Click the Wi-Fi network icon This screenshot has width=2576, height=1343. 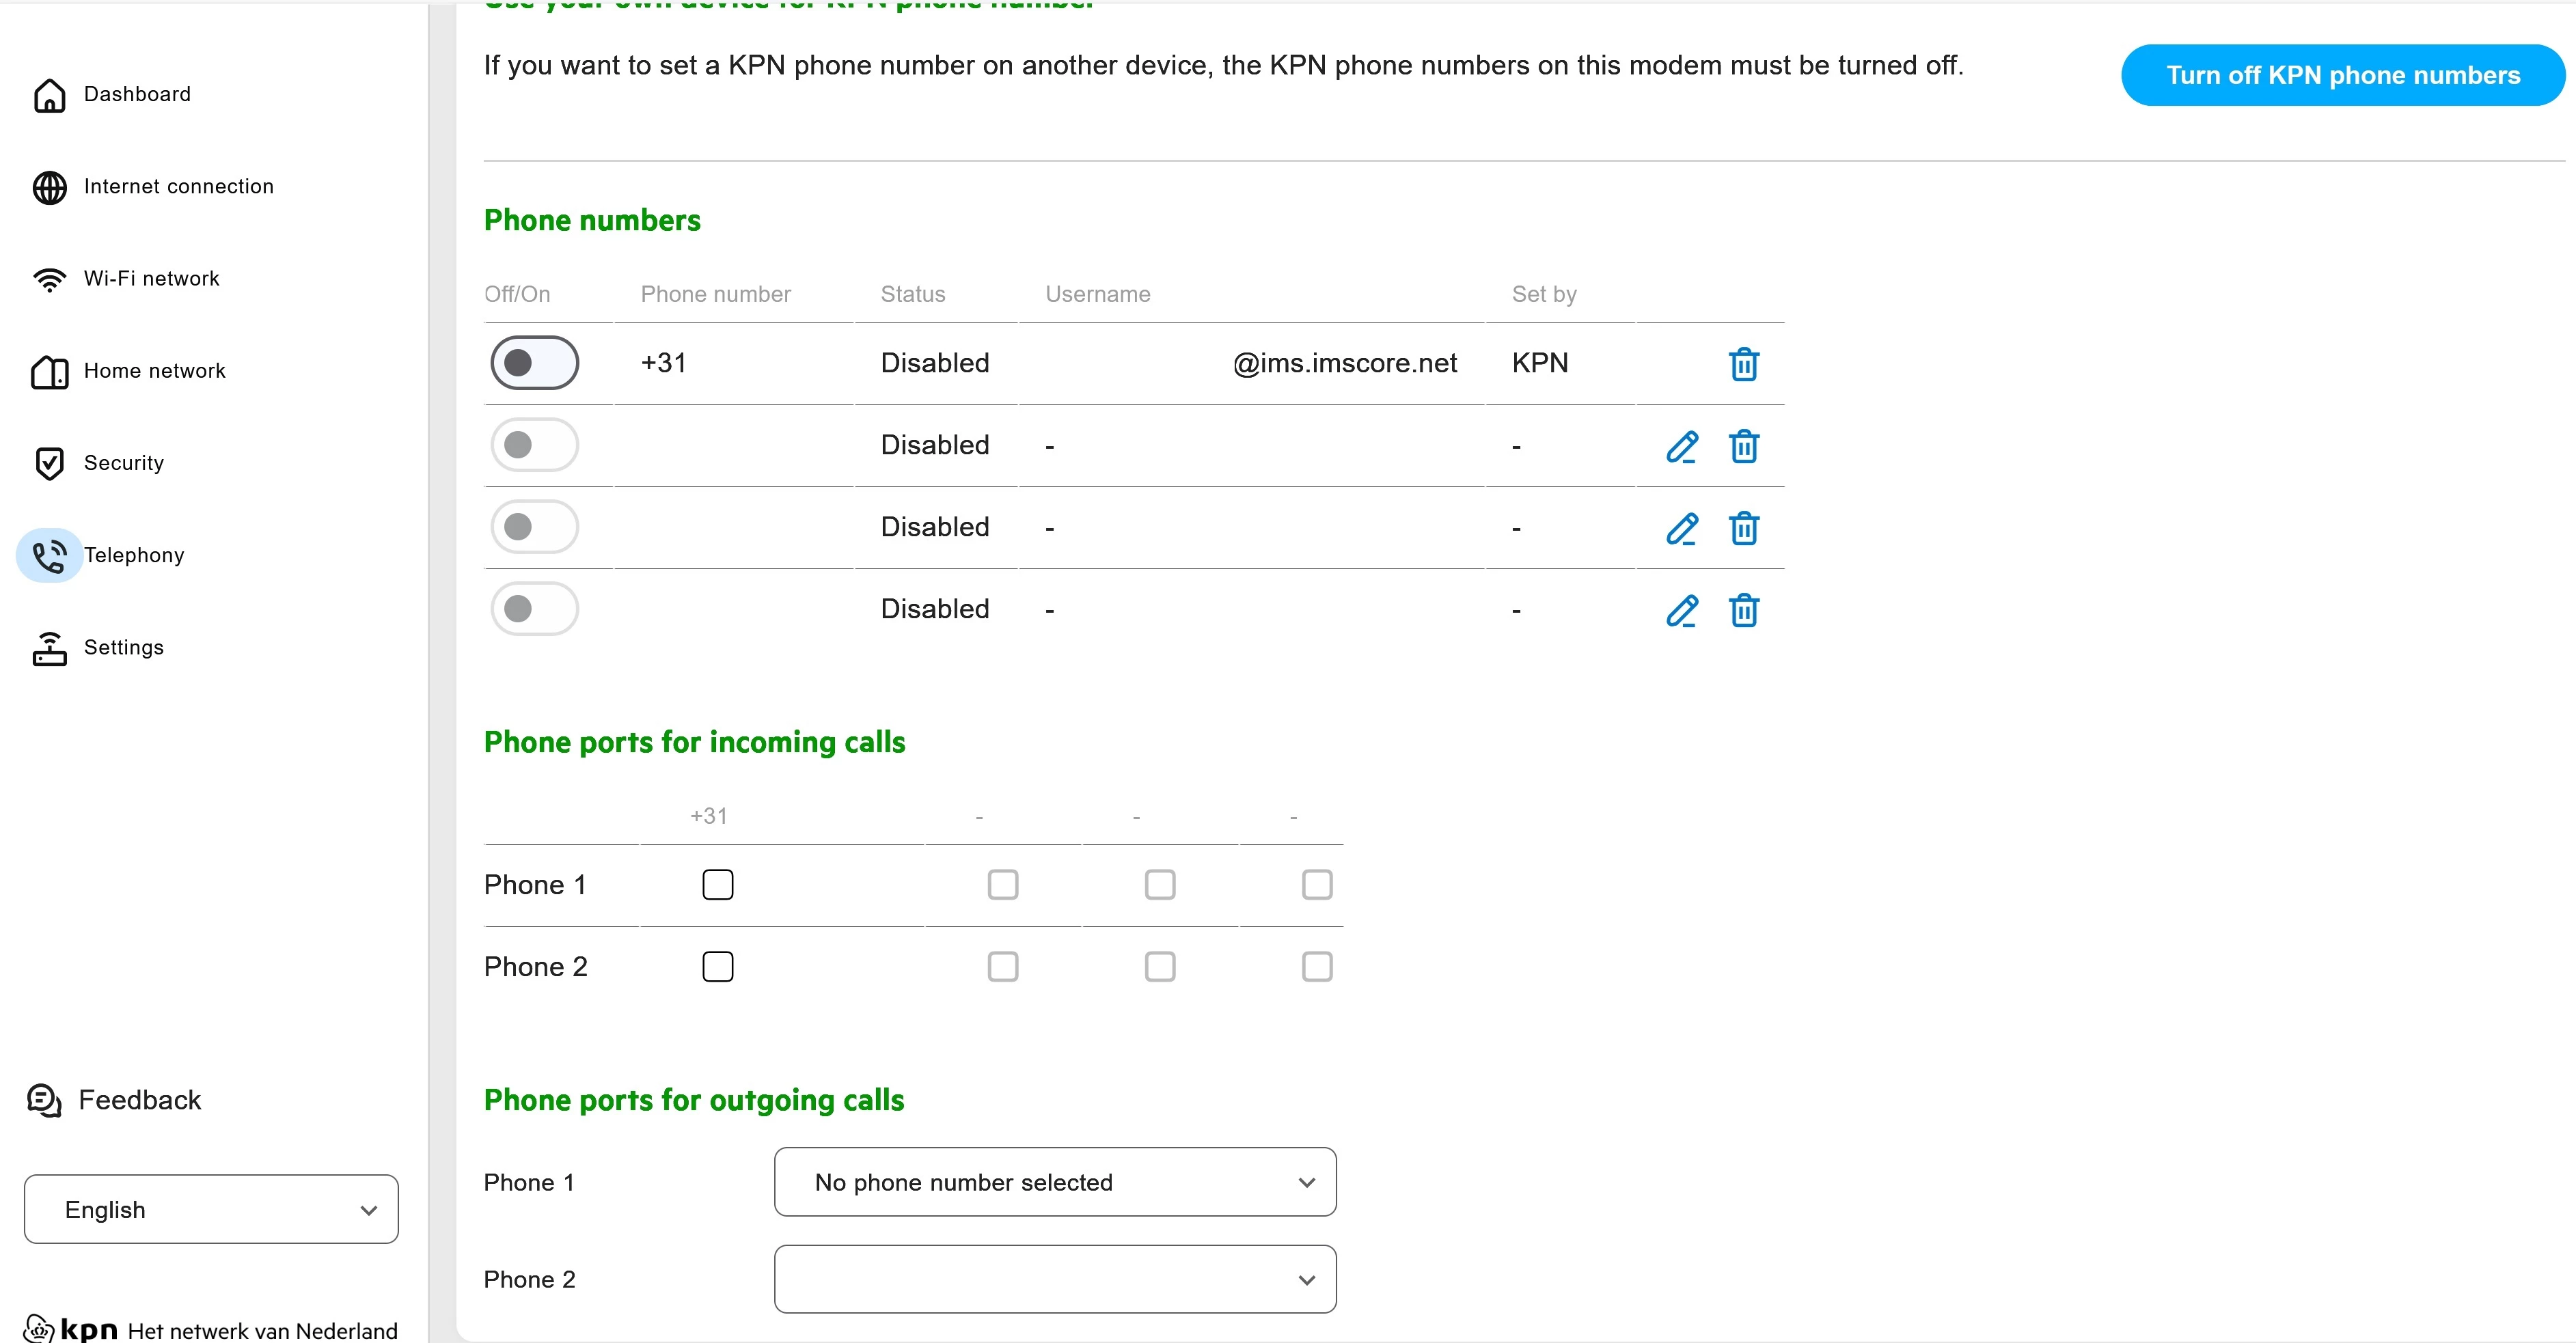tap(49, 279)
